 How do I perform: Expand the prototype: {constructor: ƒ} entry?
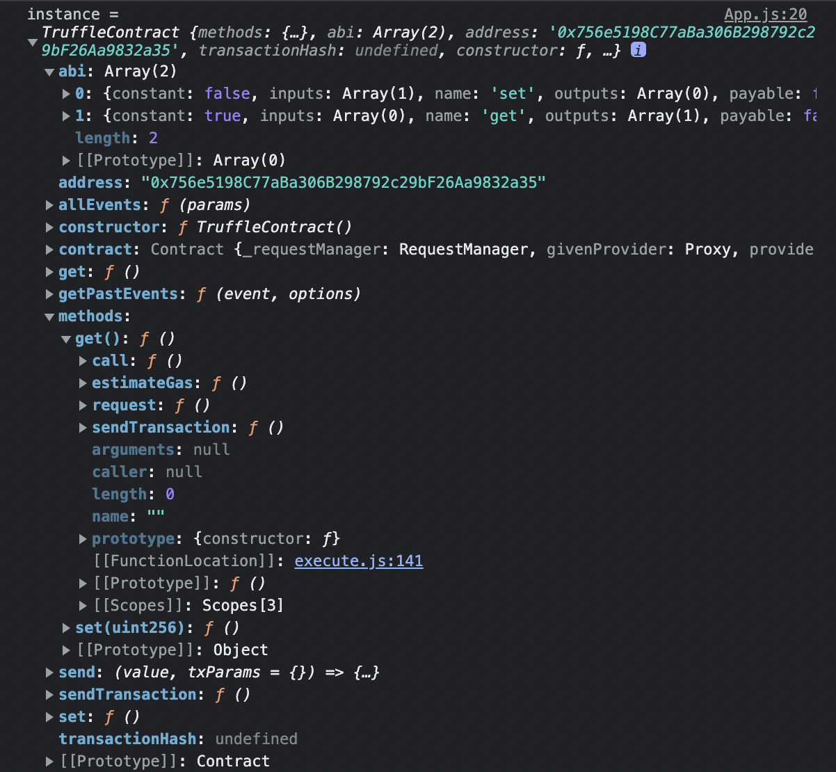pyautogui.click(x=83, y=539)
